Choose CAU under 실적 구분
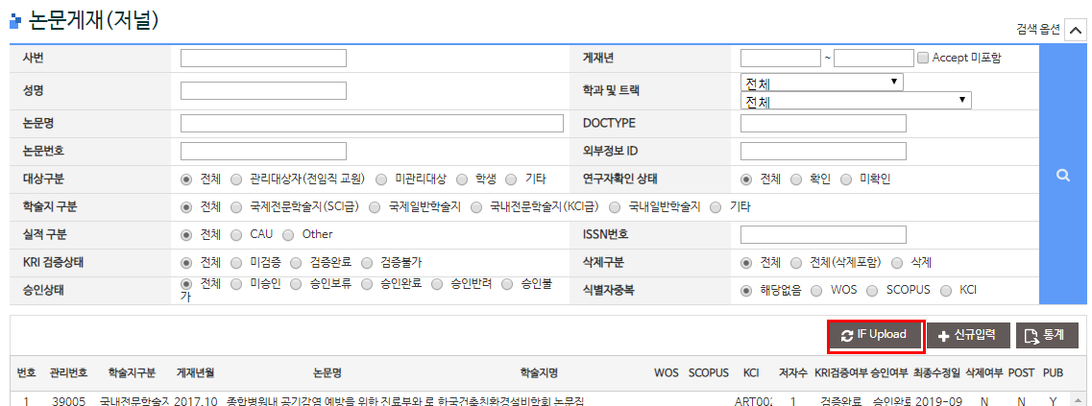The width and height of the screenshot is (1092, 406). (236, 234)
